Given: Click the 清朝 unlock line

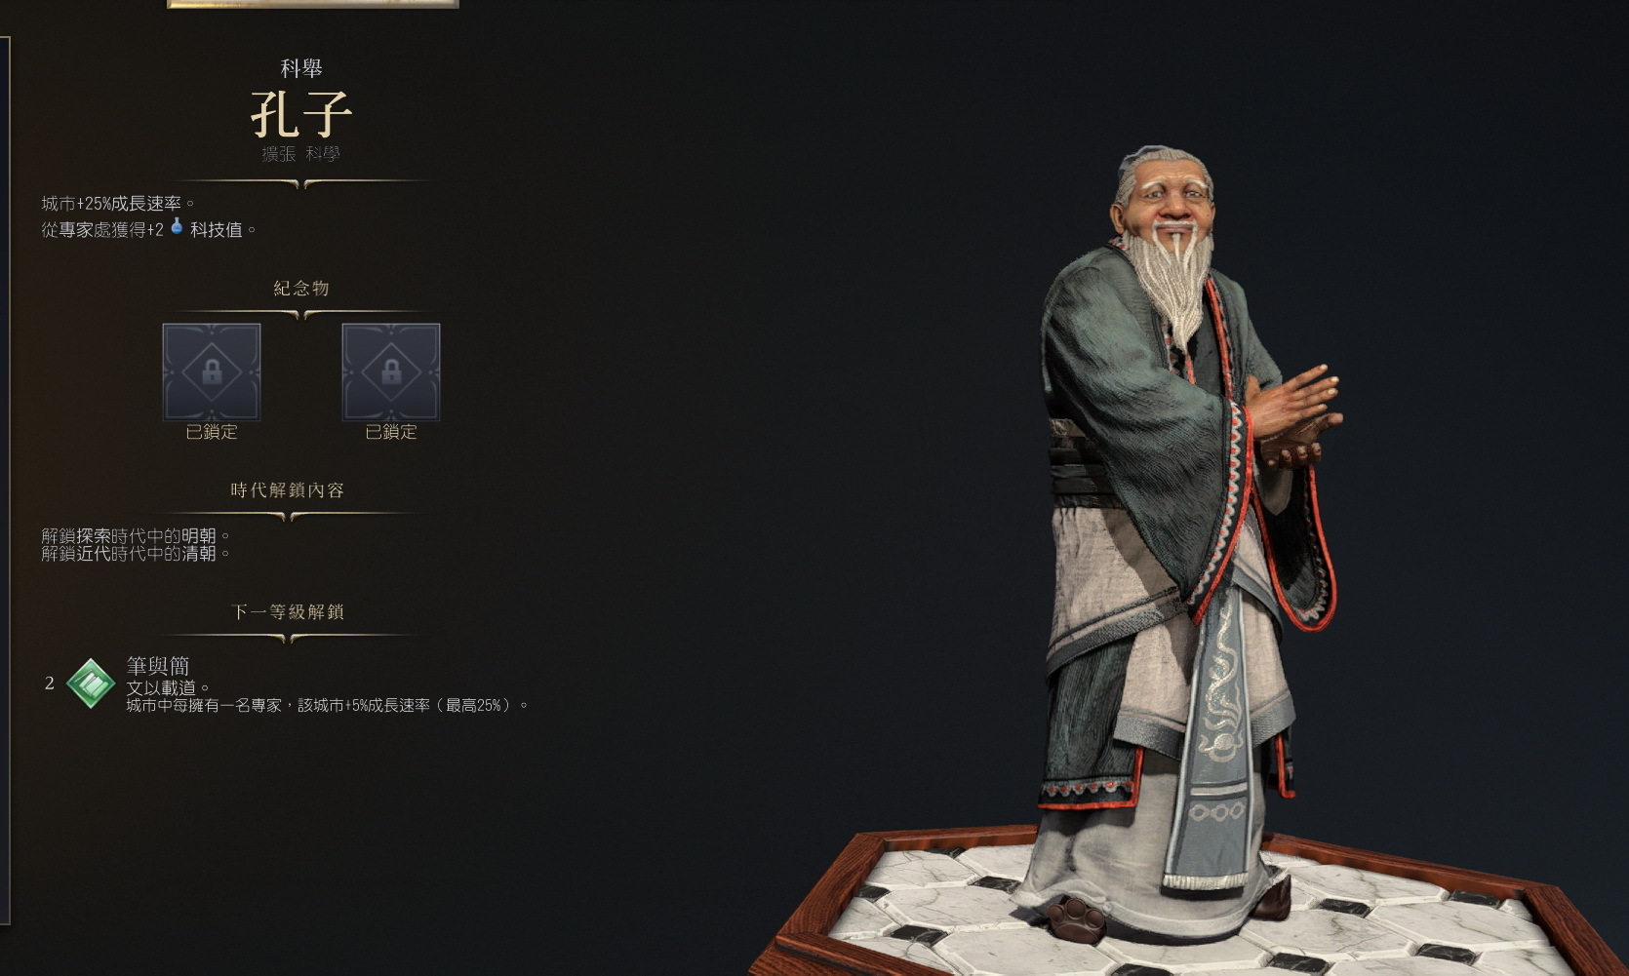Looking at the screenshot, I should pyautogui.click(x=136, y=553).
